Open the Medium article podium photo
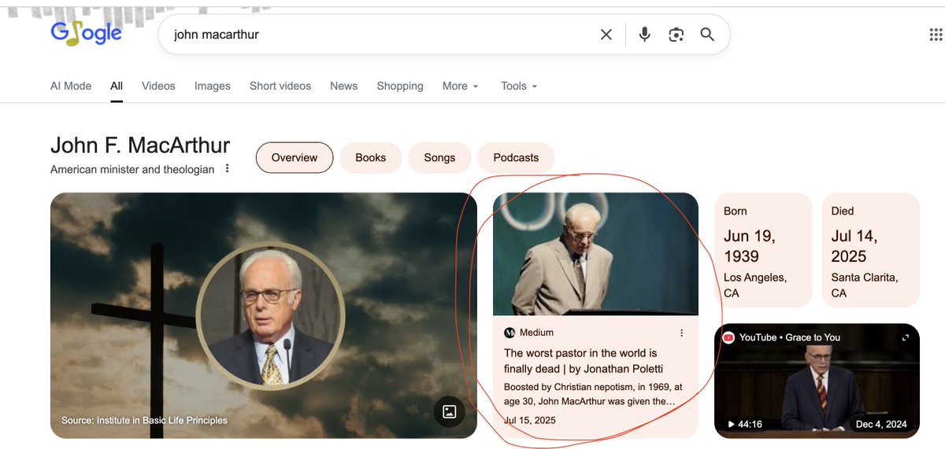945x449 pixels. pos(595,254)
